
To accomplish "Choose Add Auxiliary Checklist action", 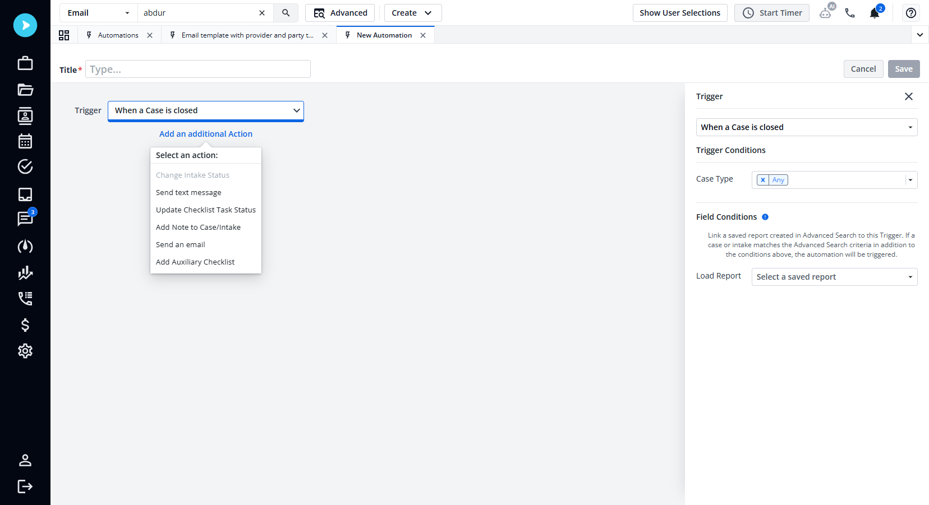I will coord(195,262).
